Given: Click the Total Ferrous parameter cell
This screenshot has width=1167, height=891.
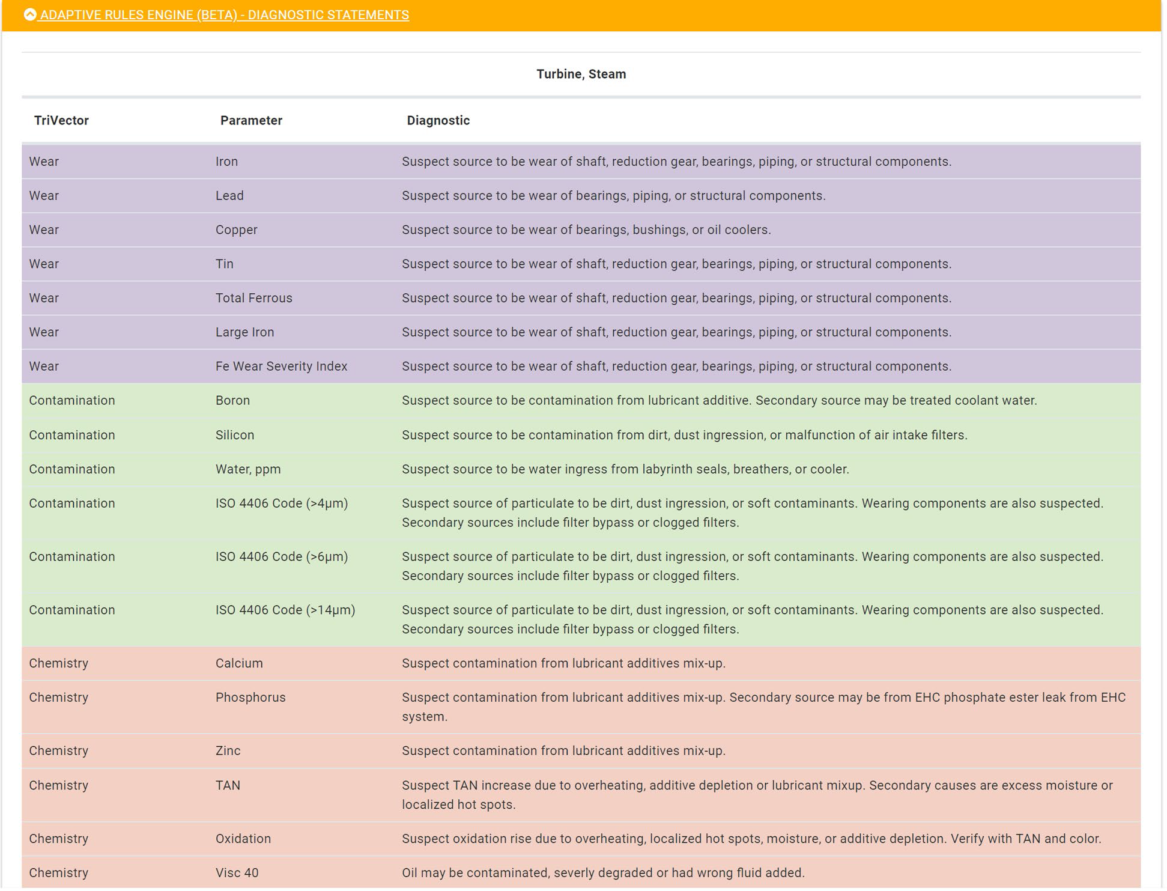Looking at the screenshot, I should click(253, 298).
